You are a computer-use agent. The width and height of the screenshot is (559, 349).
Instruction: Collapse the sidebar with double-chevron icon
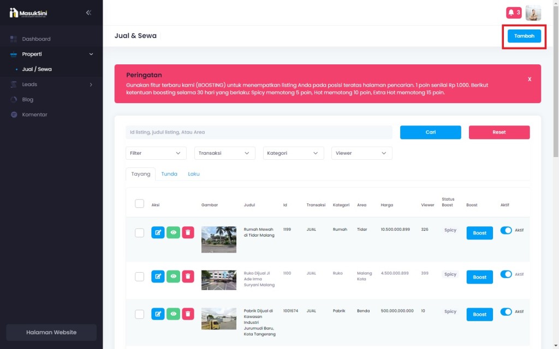(88, 13)
